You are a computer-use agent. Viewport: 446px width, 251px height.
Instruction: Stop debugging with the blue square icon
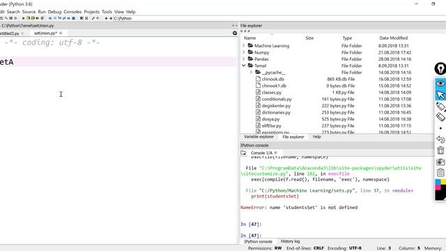tap(74, 18)
